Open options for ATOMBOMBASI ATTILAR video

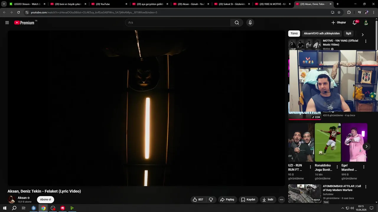366,187
